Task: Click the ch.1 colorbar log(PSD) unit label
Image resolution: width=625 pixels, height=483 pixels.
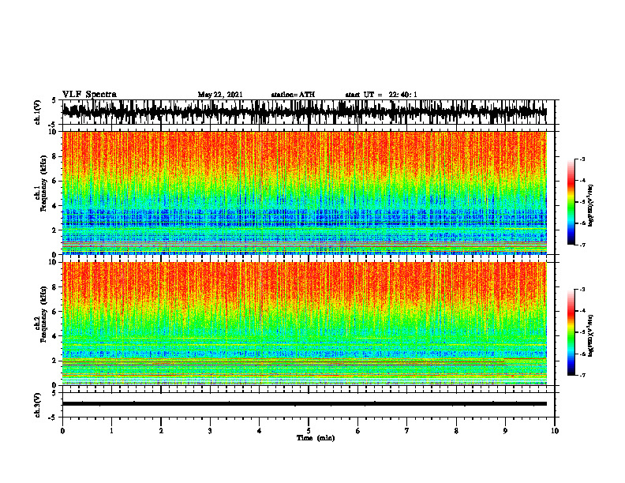Action: coord(591,206)
